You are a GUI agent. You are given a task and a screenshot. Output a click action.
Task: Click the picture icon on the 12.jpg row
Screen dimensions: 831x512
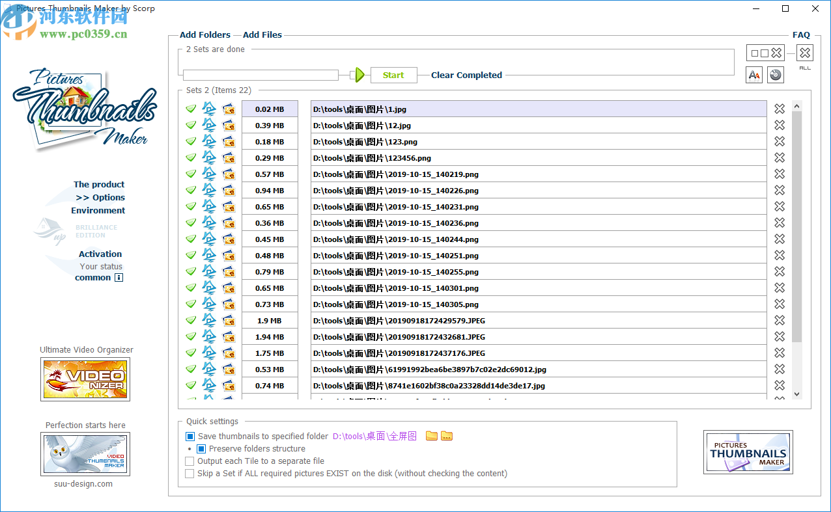click(229, 126)
